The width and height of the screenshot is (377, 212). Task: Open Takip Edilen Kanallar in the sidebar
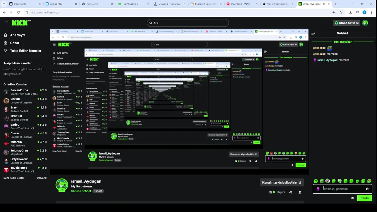[x=26, y=51]
